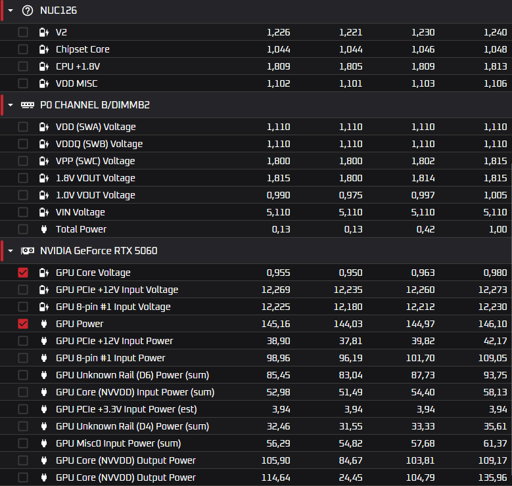Disable the GPU Power checkbox
Viewport: 512px width, 486px height.
pyautogui.click(x=23, y=324)
